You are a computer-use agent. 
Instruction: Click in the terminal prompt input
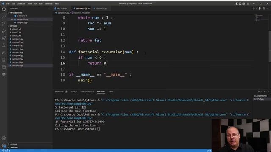point(98,129)
